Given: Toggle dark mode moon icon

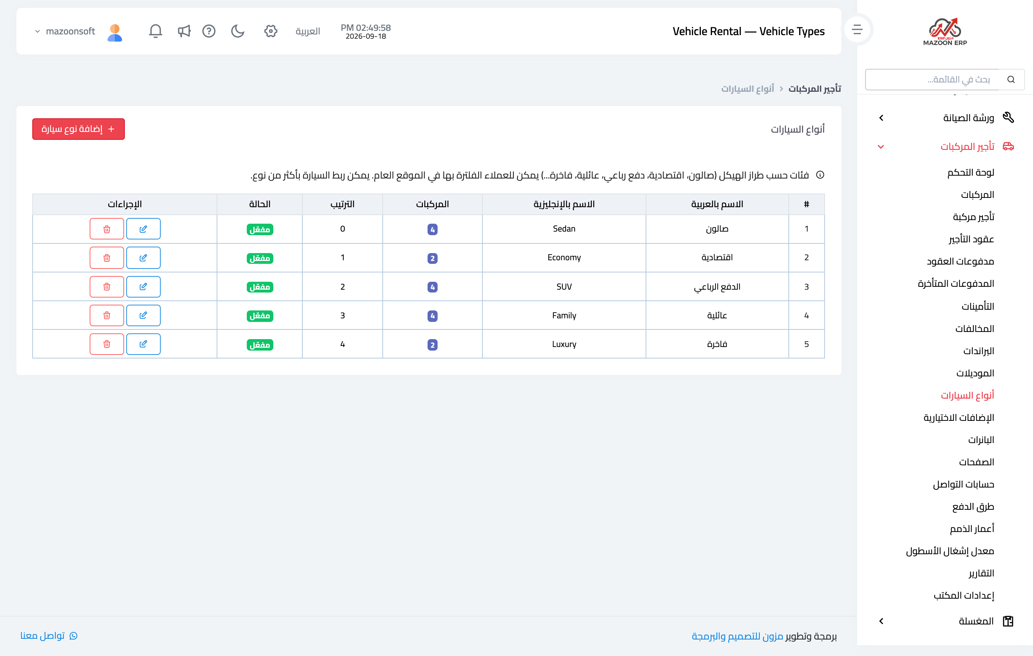Looking at the screenshot, I should 238,31.
